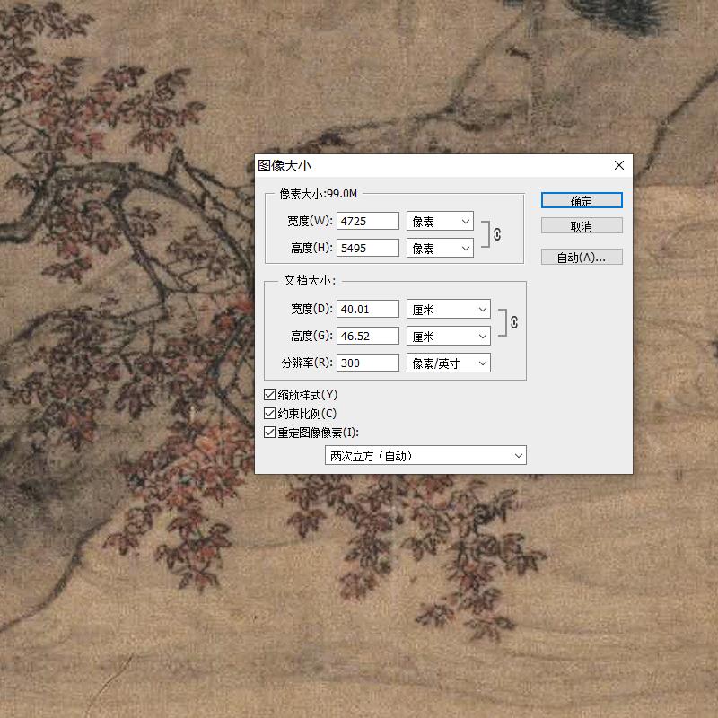The width and height of the screenshot is (718, 718).
Task: Toggle the document size chain link icon
Action: tap(513, 322)
